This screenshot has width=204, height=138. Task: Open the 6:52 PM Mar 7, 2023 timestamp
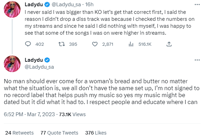[x=29, y=114]
